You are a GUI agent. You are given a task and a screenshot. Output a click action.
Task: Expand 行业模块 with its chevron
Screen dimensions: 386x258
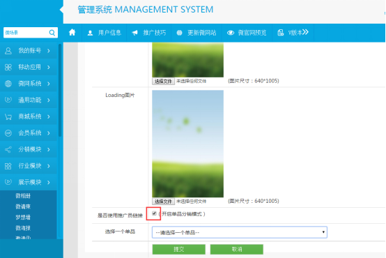49,166
